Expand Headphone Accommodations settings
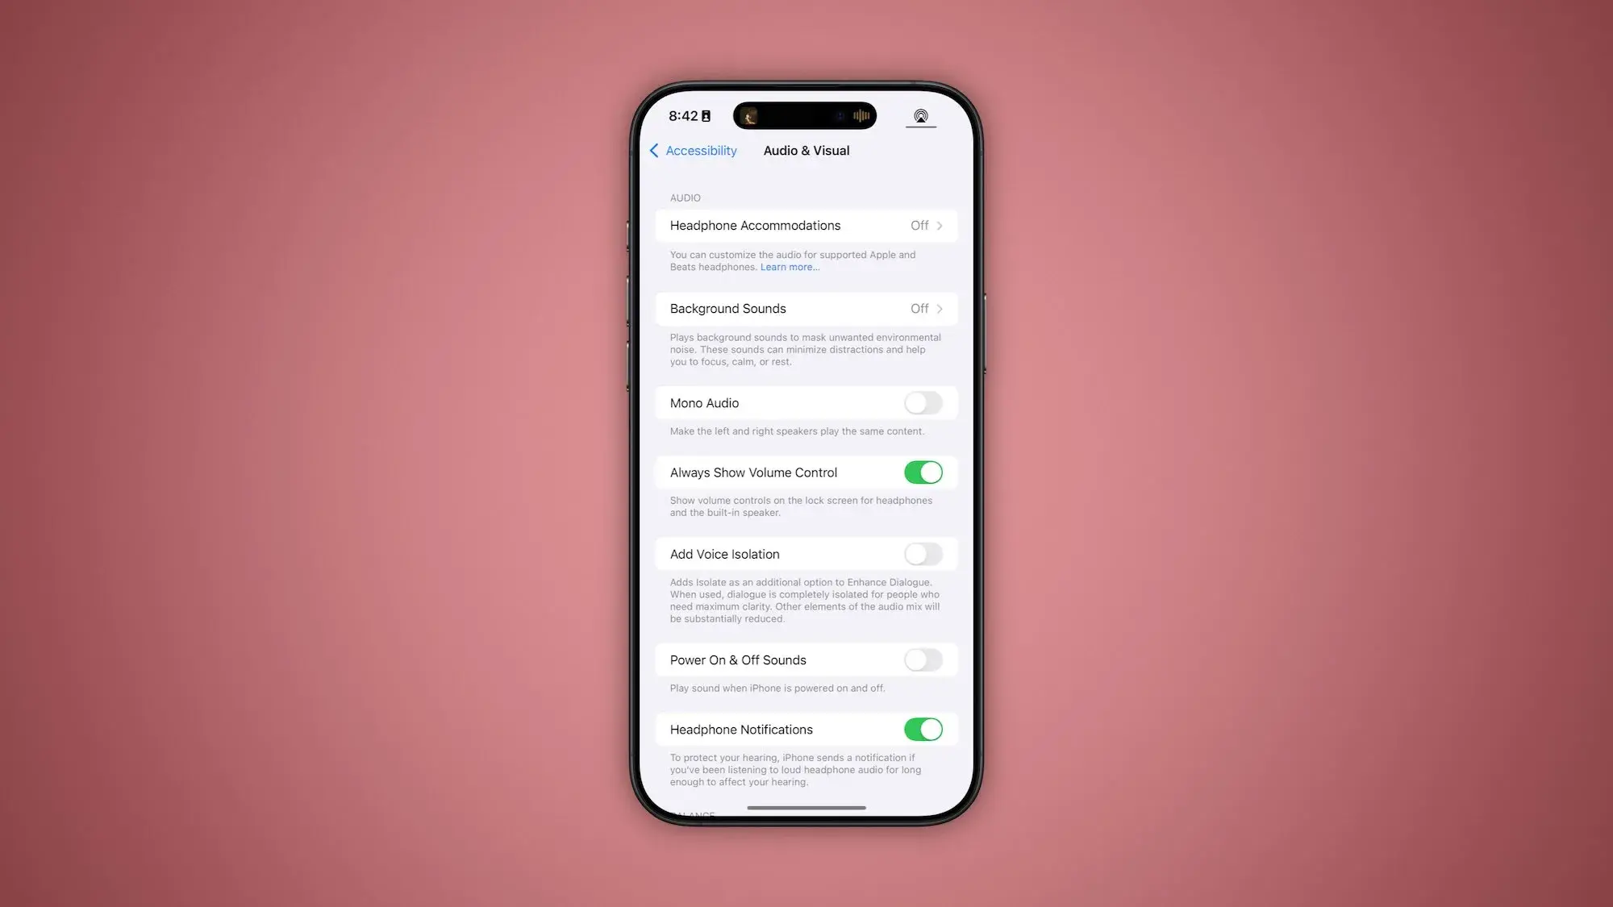The height and width of the screenshot is (907, 1613). point(806,225)
